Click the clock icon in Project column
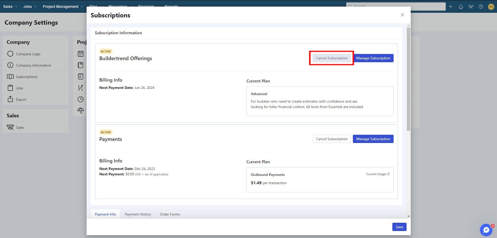 81,99
